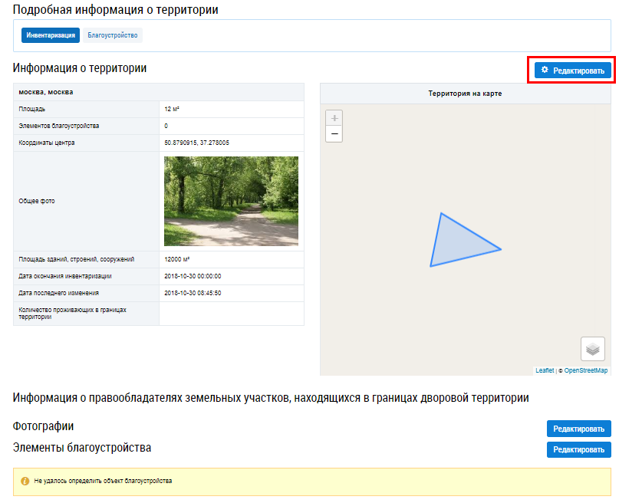Switch to the Инвентаризация tab
This screenshot has width=619, height=503.
51,35
